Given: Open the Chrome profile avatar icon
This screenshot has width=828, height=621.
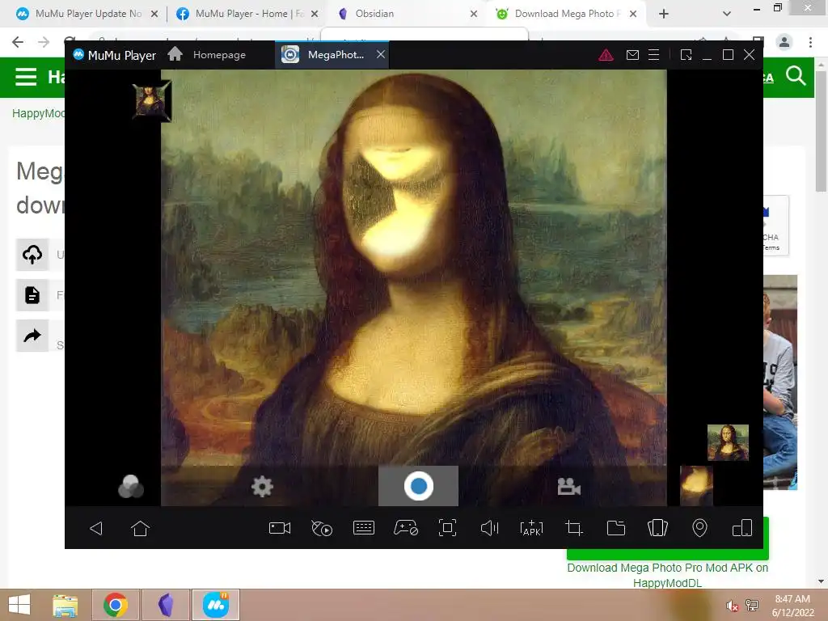Looking at the screenshot, I should click(x=784, y=42).
